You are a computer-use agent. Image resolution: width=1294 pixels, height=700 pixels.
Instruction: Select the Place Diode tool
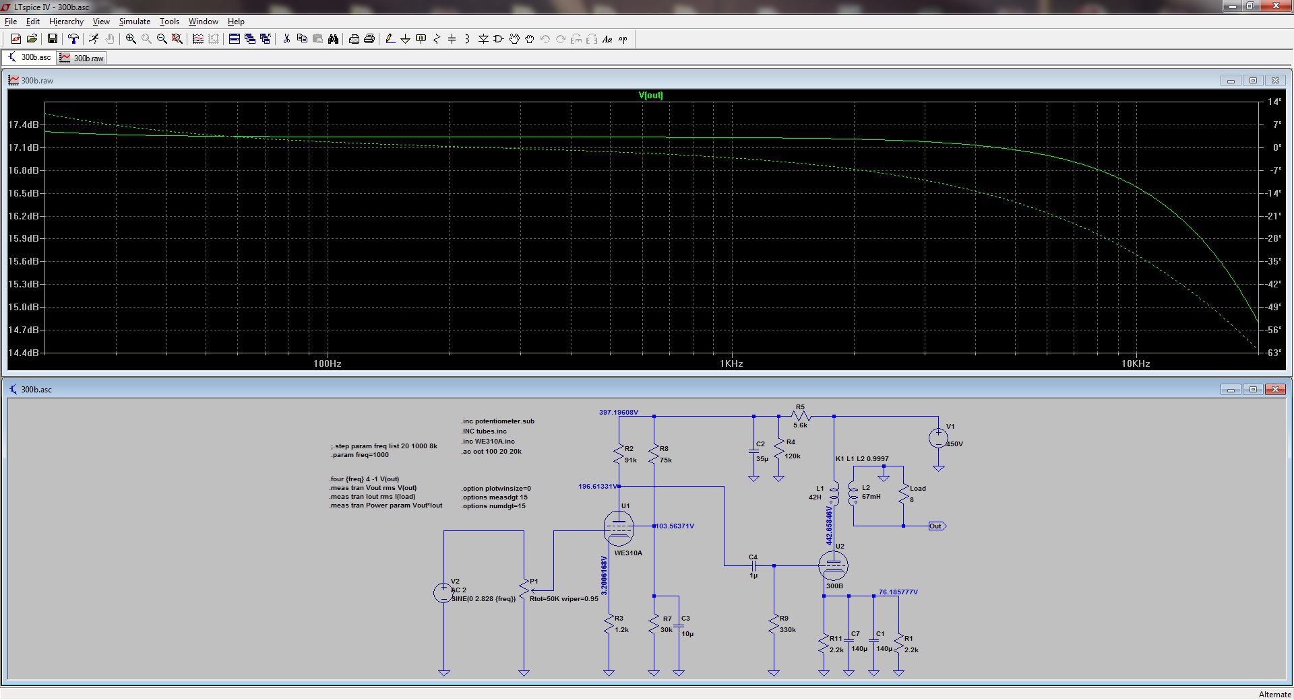point(483,39)
